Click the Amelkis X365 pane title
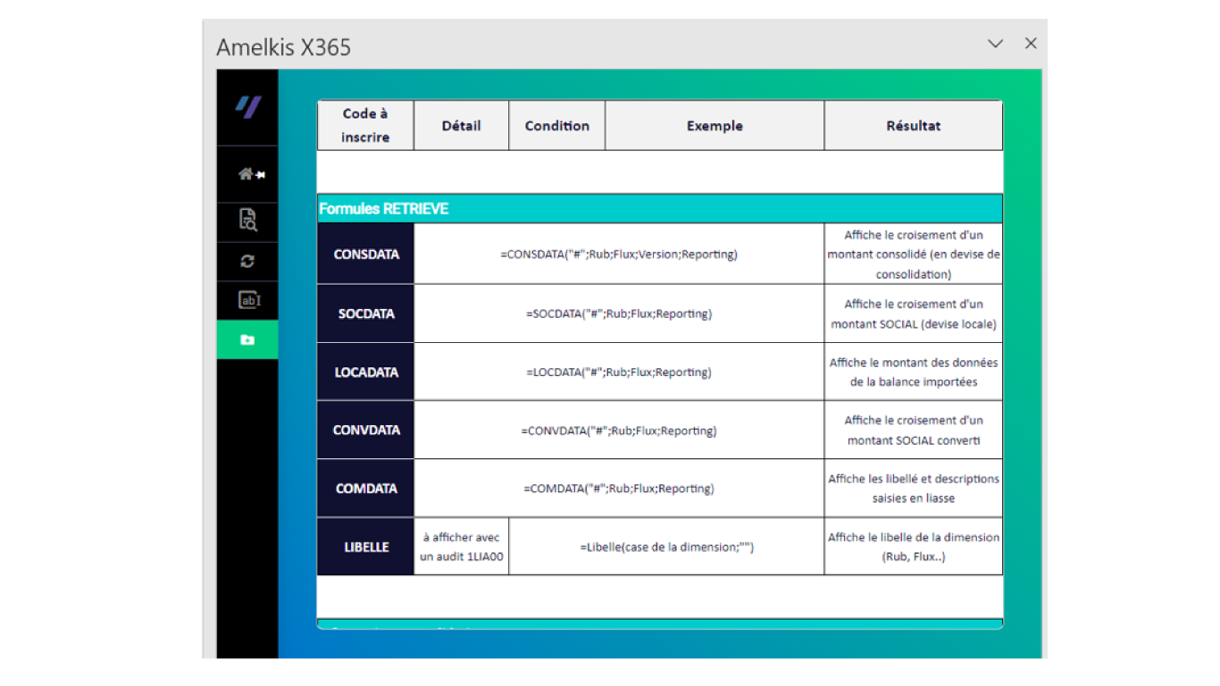This screenshot has height=686, width=1220. pyautogui.click(x=284, y=47)
